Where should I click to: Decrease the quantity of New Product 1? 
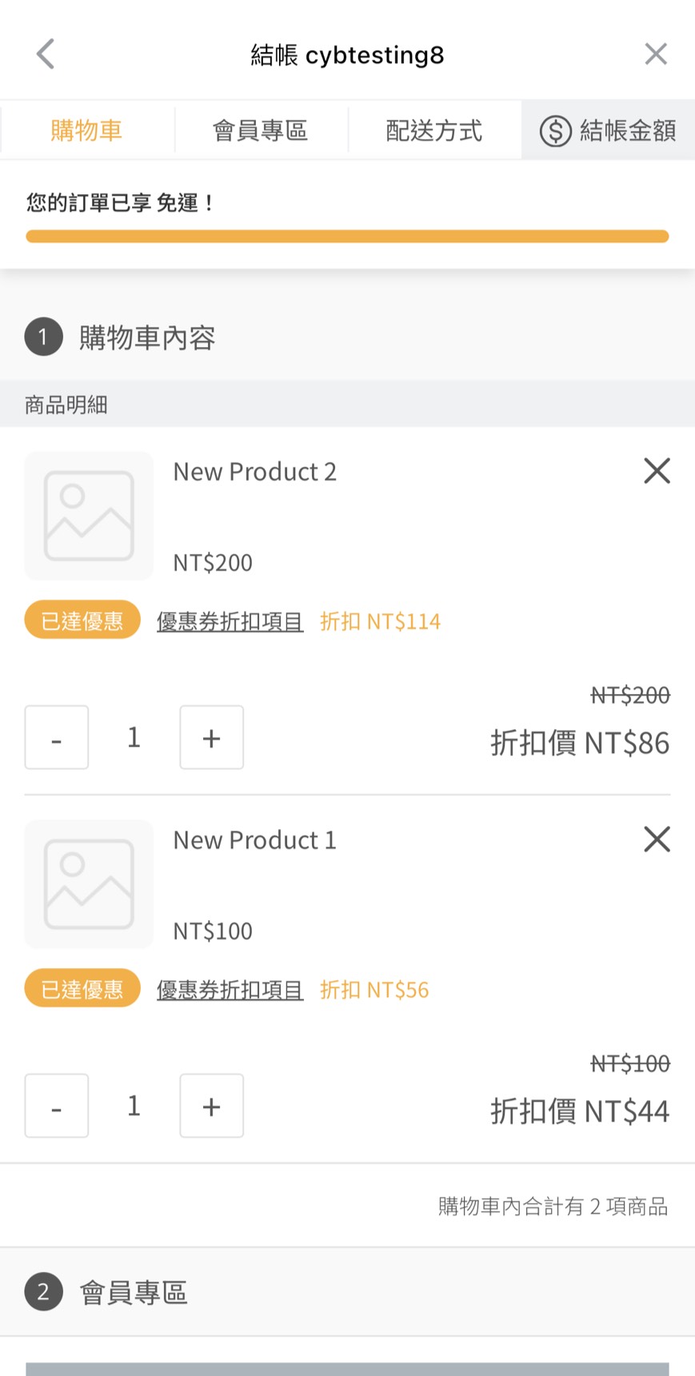pyautogui.click(x=57, y=1107)
